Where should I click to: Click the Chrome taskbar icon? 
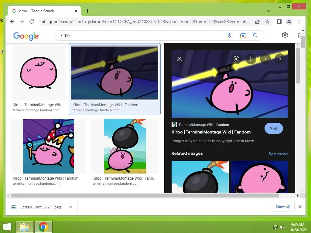pos(43,227)
